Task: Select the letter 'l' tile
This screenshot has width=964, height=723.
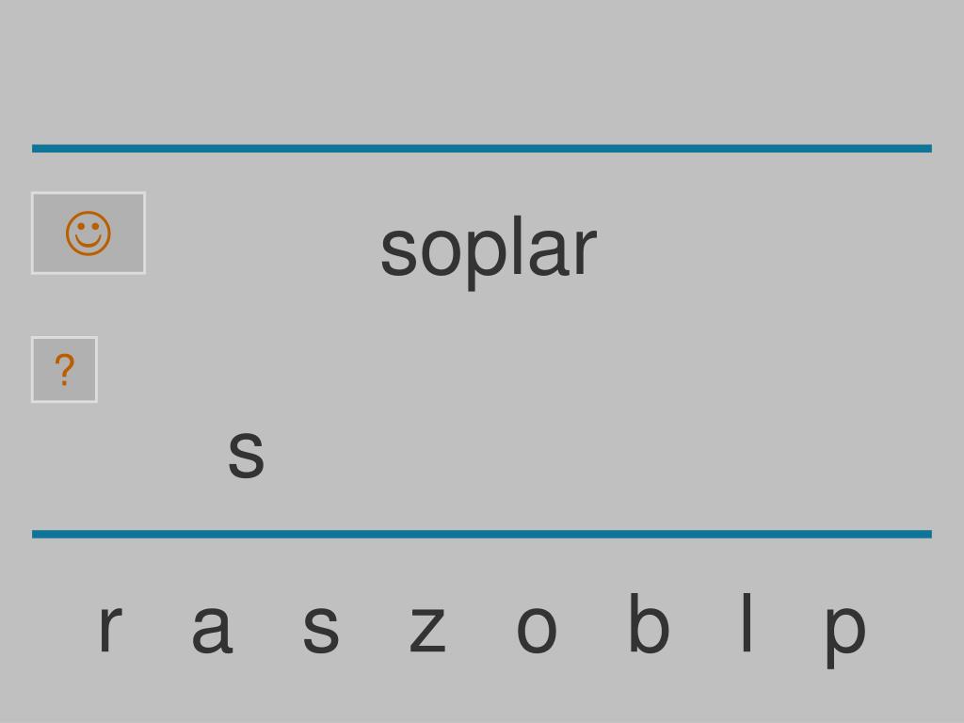Action: [747, 622]
